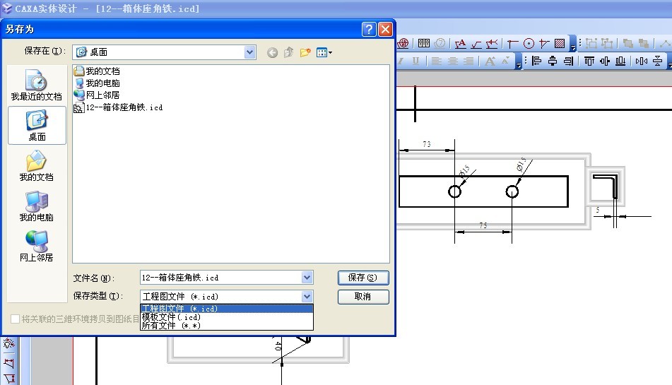Screen dimensions: 672x385
Task: Select file 12--箱体座角铁.icd in list
Action: [x=124, y=107]
